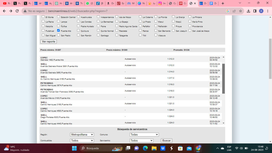Share this page icon

coord(234,11)
